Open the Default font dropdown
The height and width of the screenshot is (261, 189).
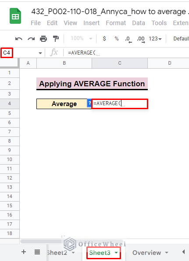(181, 39)
